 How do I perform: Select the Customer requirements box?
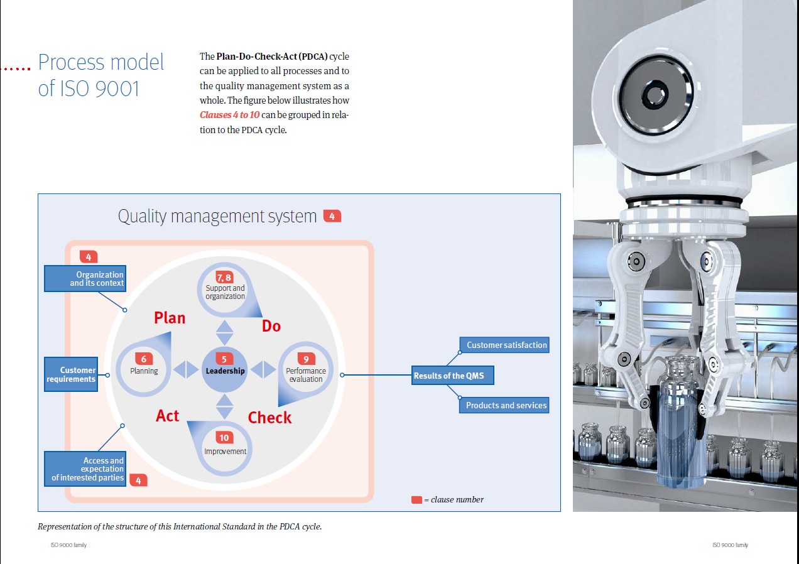click(x=71, y=374)
